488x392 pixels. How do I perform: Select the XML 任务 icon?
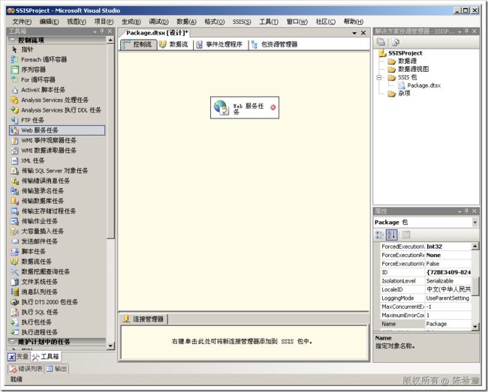(14, 160)
